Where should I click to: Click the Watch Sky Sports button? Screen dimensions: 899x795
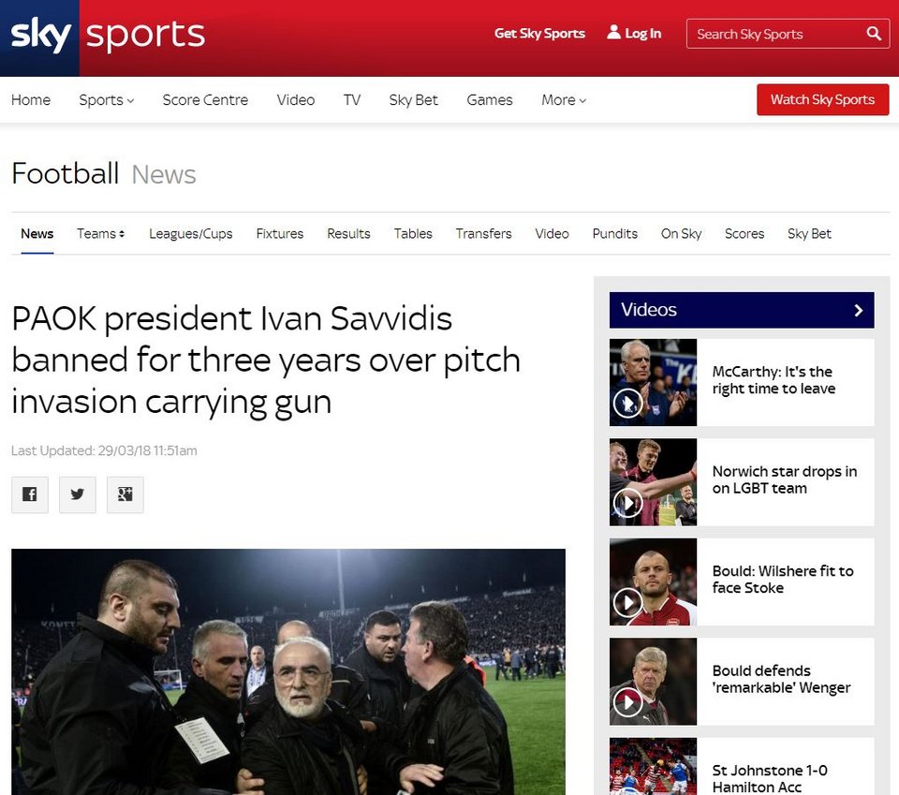[822, 100]
